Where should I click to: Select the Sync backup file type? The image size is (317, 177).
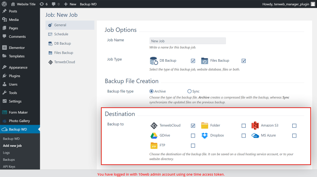coord(189,91)
